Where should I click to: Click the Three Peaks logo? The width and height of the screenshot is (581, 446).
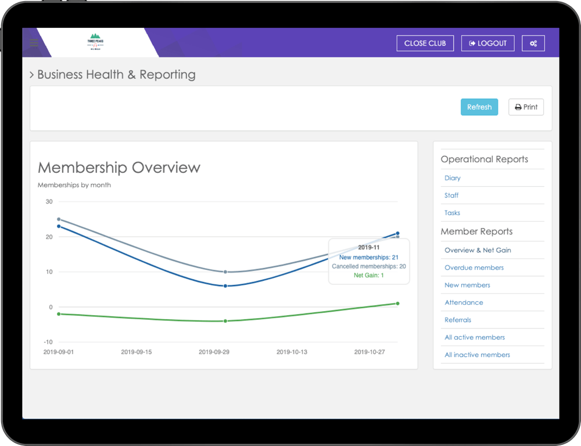pos(95,43)
